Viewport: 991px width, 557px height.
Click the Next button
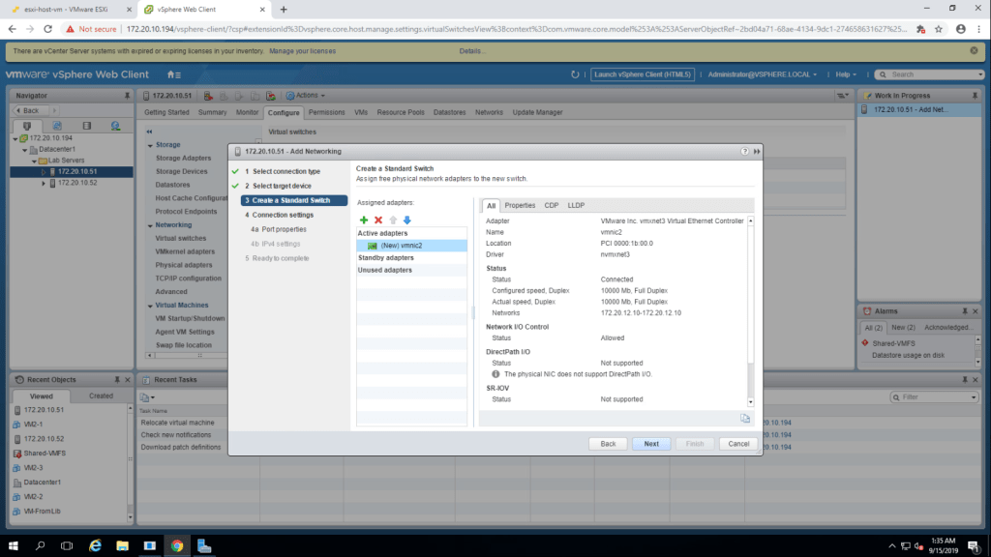pyautogui.click(x=651, y=443)
